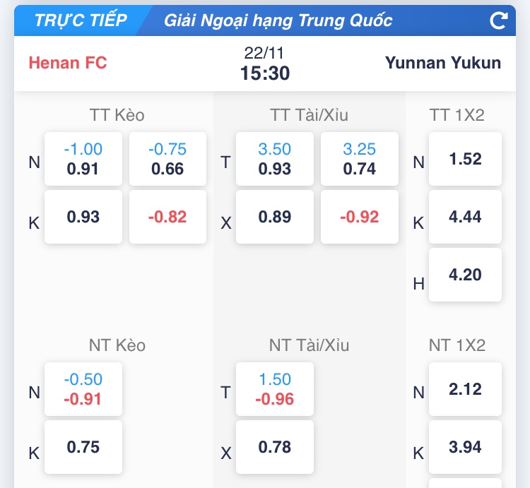
Task: Open Henan FC team link
Action: [68, 62]
